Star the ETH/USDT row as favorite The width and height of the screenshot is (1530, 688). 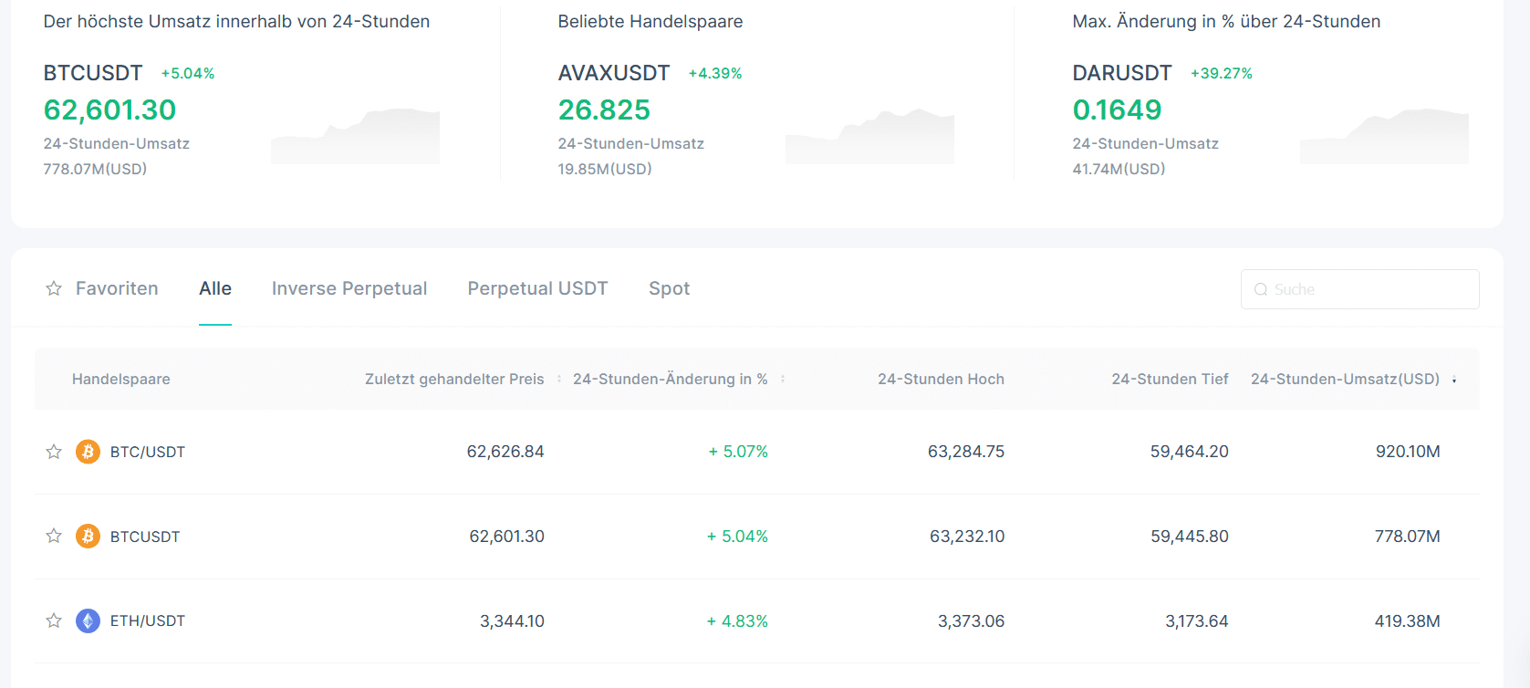tap(54, 620)
